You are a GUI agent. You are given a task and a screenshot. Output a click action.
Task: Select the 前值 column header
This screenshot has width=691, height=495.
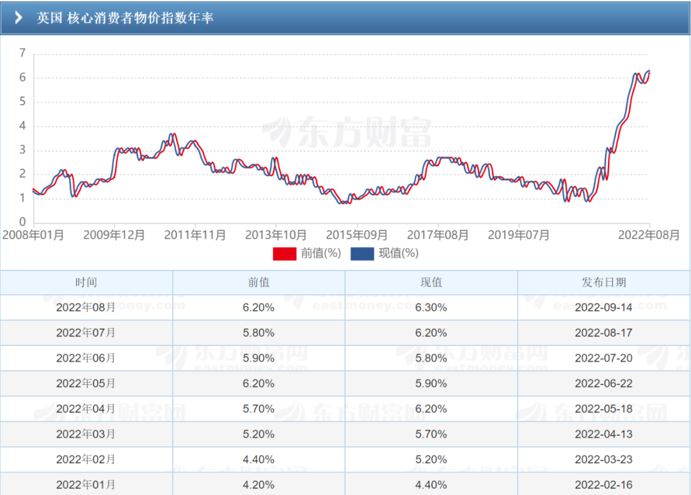click(258, 282)
